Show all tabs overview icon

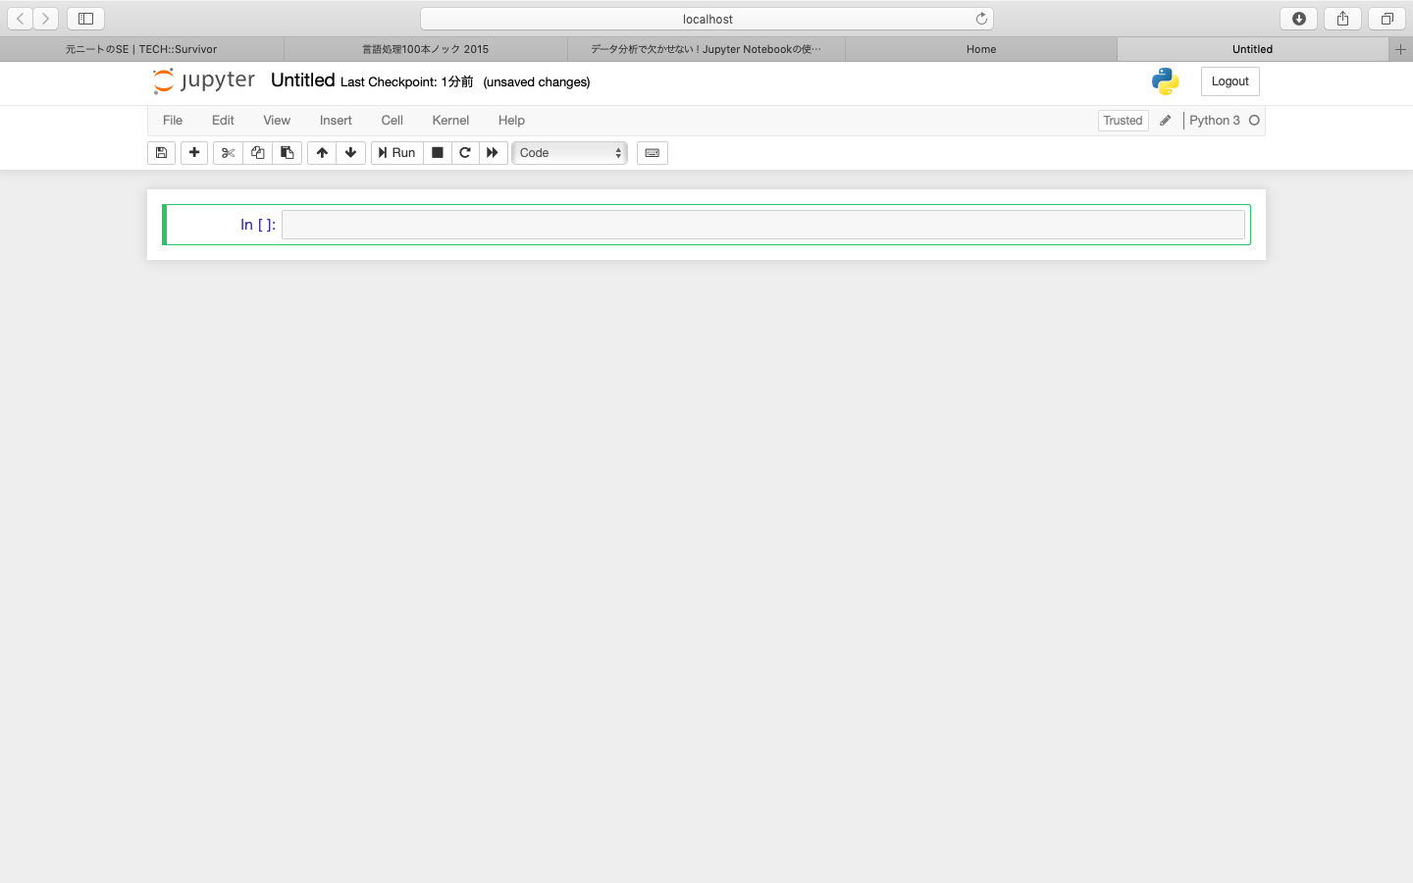tap(1387, 19)
